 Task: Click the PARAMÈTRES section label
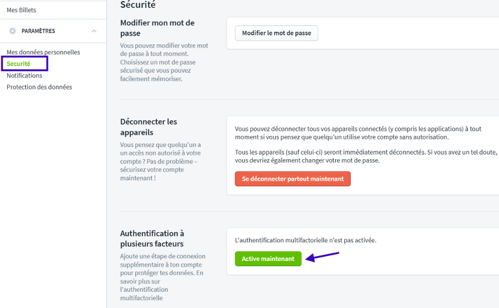[38, 31]
